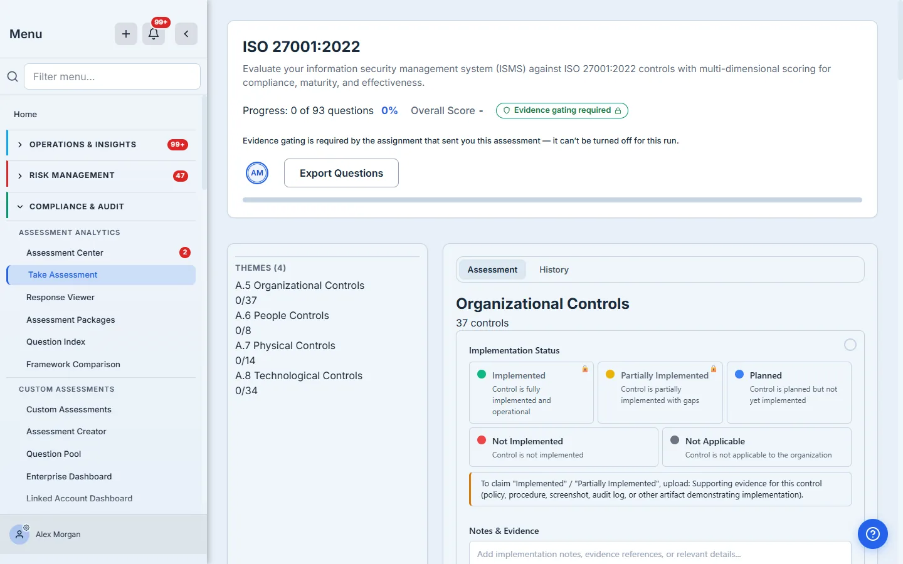Click Export Questions button
The width and height of the screenshot is (903, 564).
click(x=341, y=173)
